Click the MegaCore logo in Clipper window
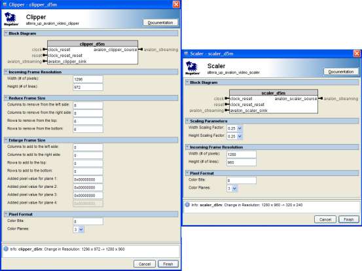The image size is (362, 271). coord(11,19)
